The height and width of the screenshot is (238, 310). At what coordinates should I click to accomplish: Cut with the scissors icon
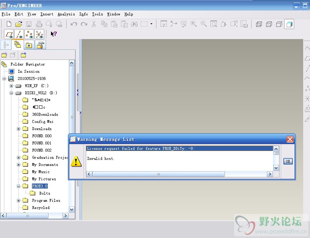tap(94, 24)
